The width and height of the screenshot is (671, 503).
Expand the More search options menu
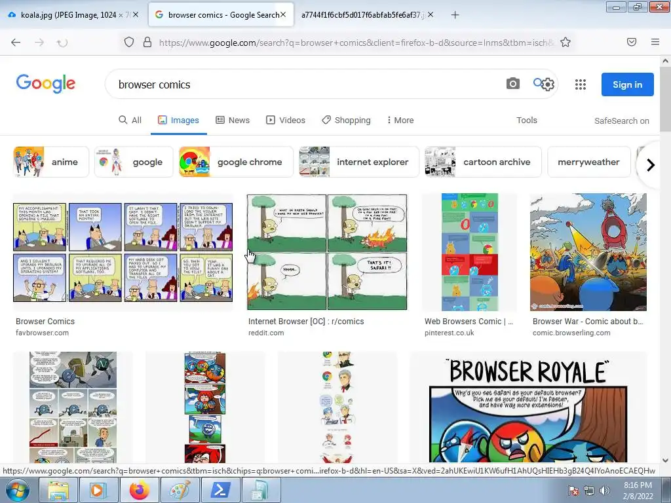point(400,121)
